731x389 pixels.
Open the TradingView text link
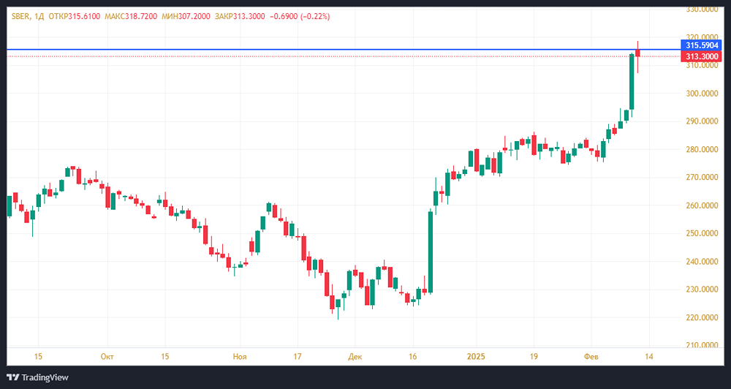pos(45,377)
